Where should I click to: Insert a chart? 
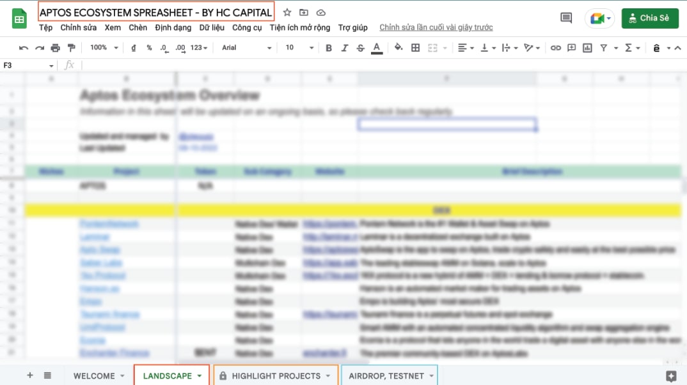[588, 48]
